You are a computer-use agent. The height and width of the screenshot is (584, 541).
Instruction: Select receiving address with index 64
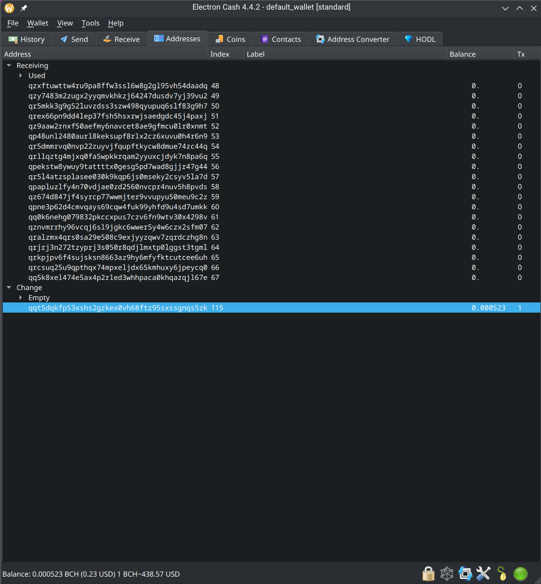[x=271, y=247]
